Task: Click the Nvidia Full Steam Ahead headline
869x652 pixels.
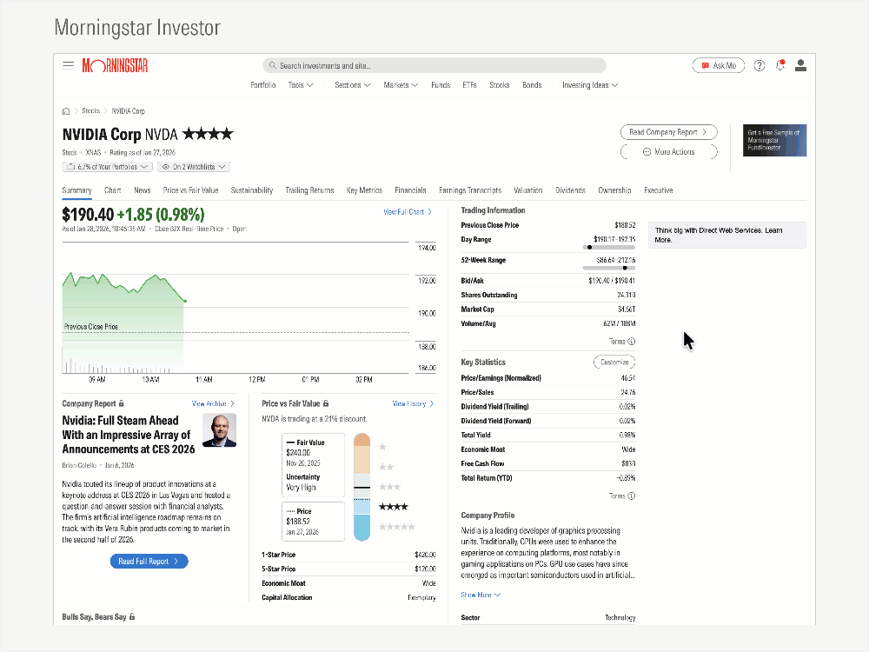Action: coord(129,435)
